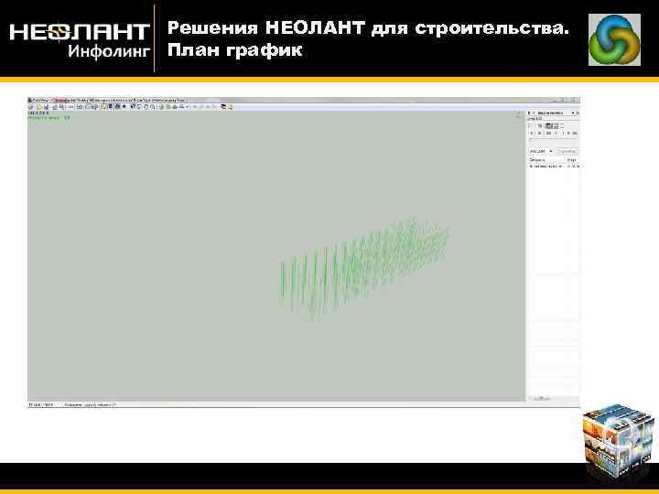Viewport: 659px width, 494px height.
Task: Click the green 3D model in viewport
Action: coord(364,267)
